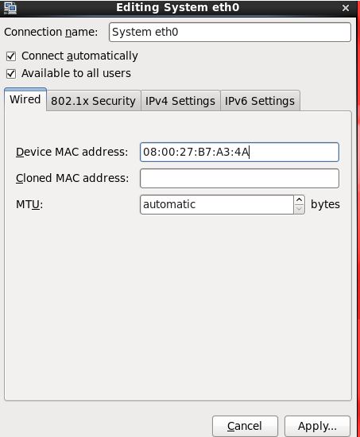Image resolution: width=360 pixels, height=437 pixels.
Task: Click the Apply... button
Action: coord(317,426)
